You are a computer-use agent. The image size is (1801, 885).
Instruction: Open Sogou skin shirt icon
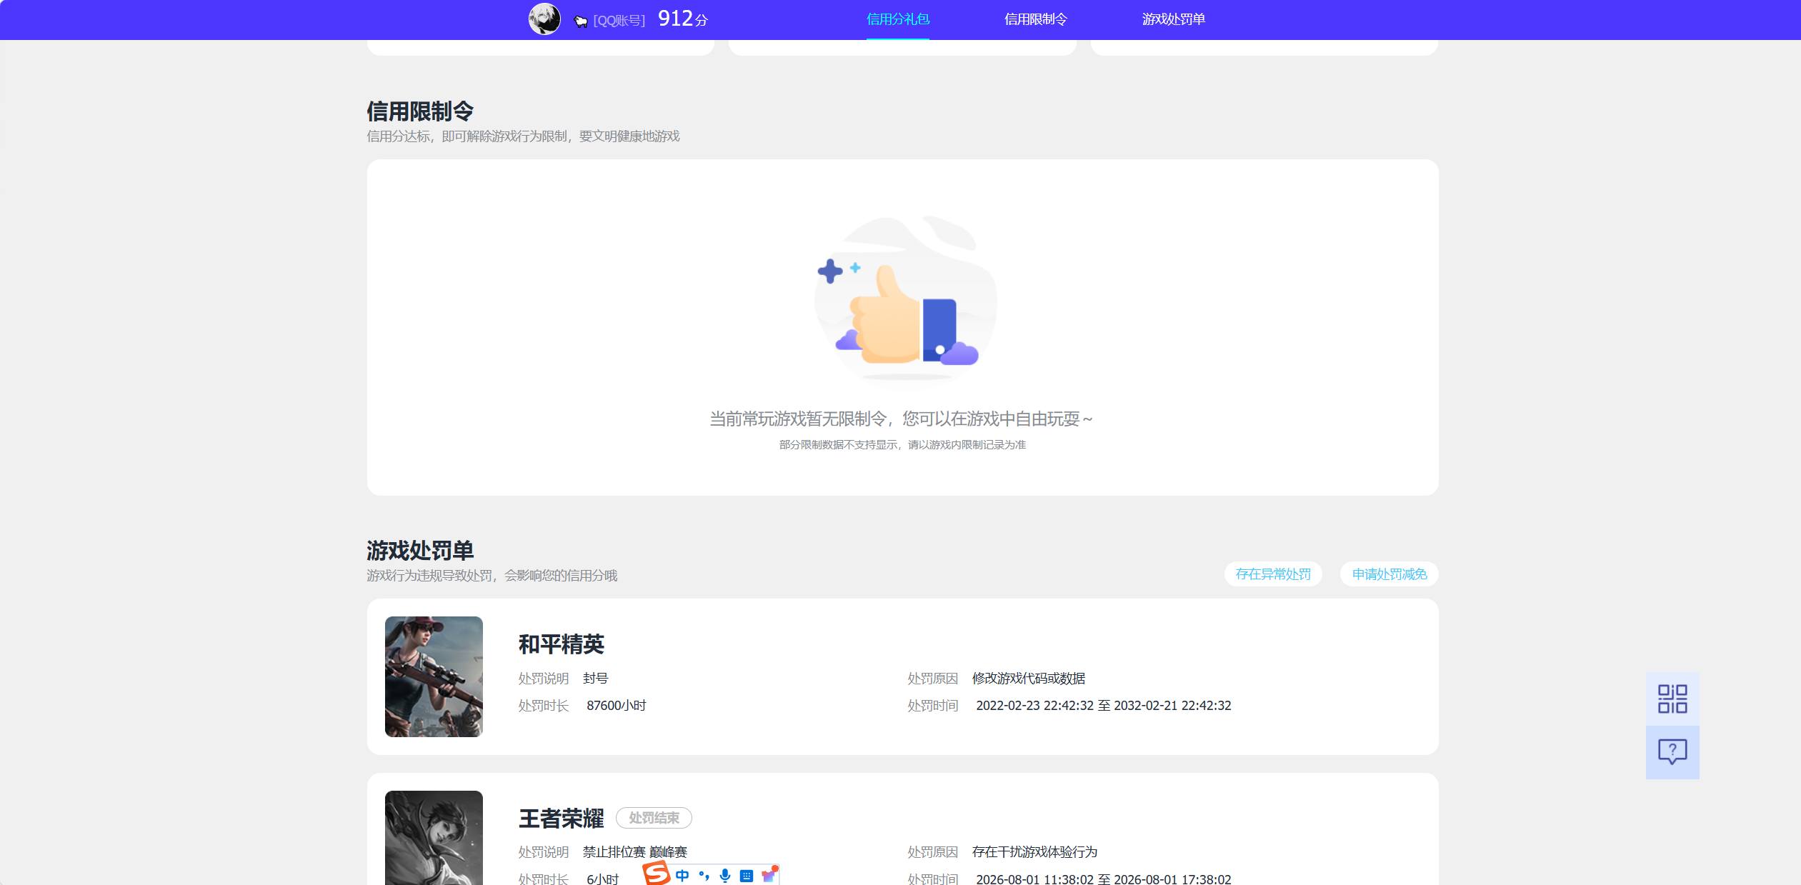point(769,875)
